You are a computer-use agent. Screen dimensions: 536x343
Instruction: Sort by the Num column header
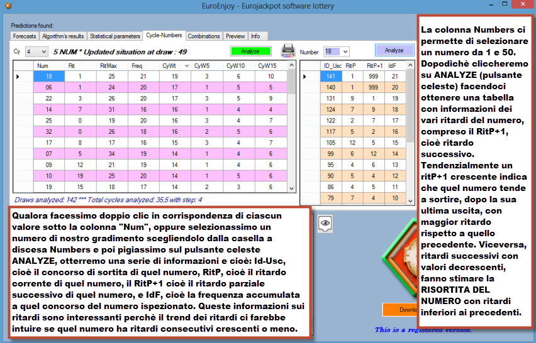(x=49, y=66)
